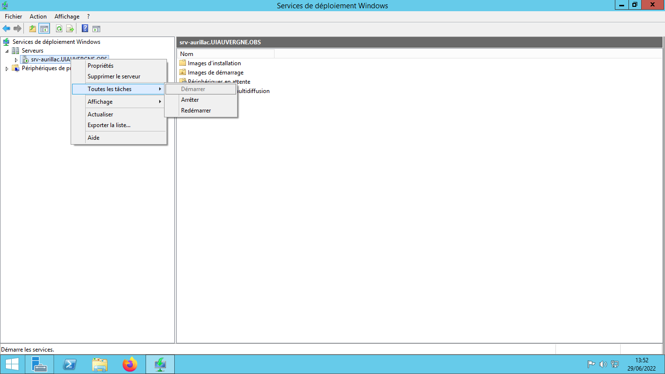Click the server icon next to Serveurs
665x374 pixels.
(16, 51)
